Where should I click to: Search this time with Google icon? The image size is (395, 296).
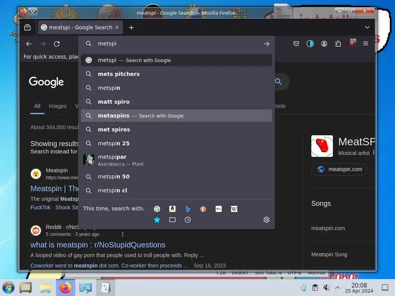[157, 209]
